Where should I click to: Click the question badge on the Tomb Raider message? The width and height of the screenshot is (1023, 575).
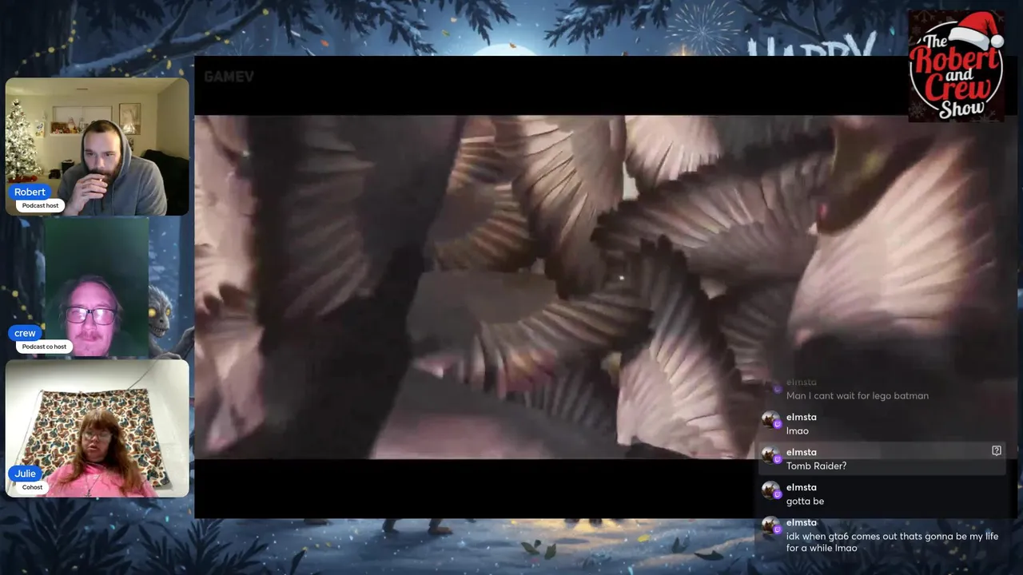tap(996, 451)
